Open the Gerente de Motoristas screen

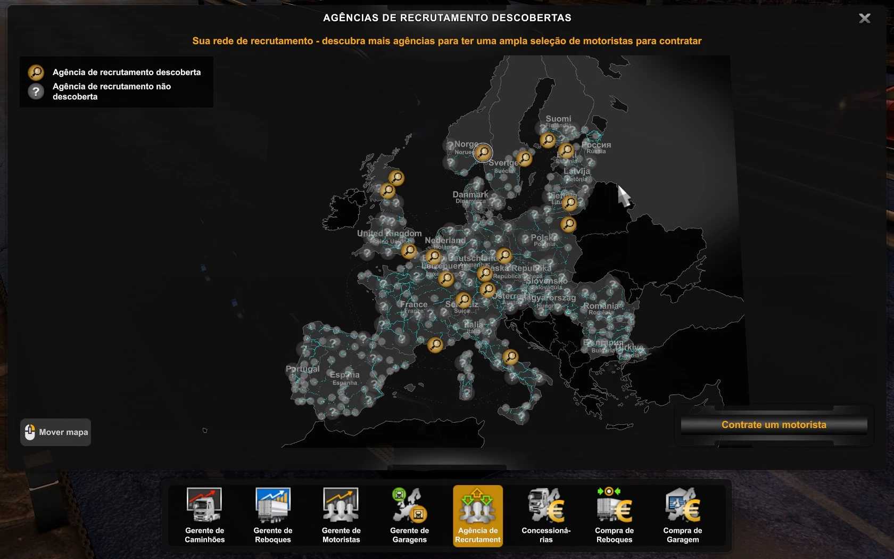[x=341, y=515]
